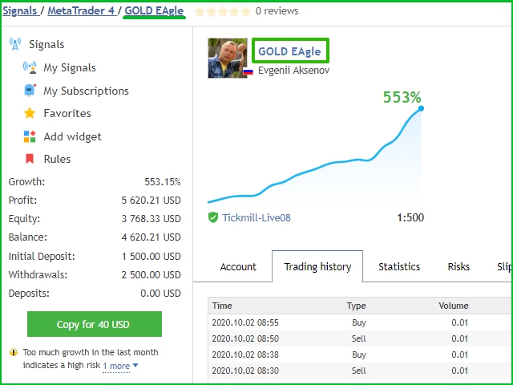This screenshot has width=513, height=385.
Task: Click 0 reviews text
Action: 277,11
